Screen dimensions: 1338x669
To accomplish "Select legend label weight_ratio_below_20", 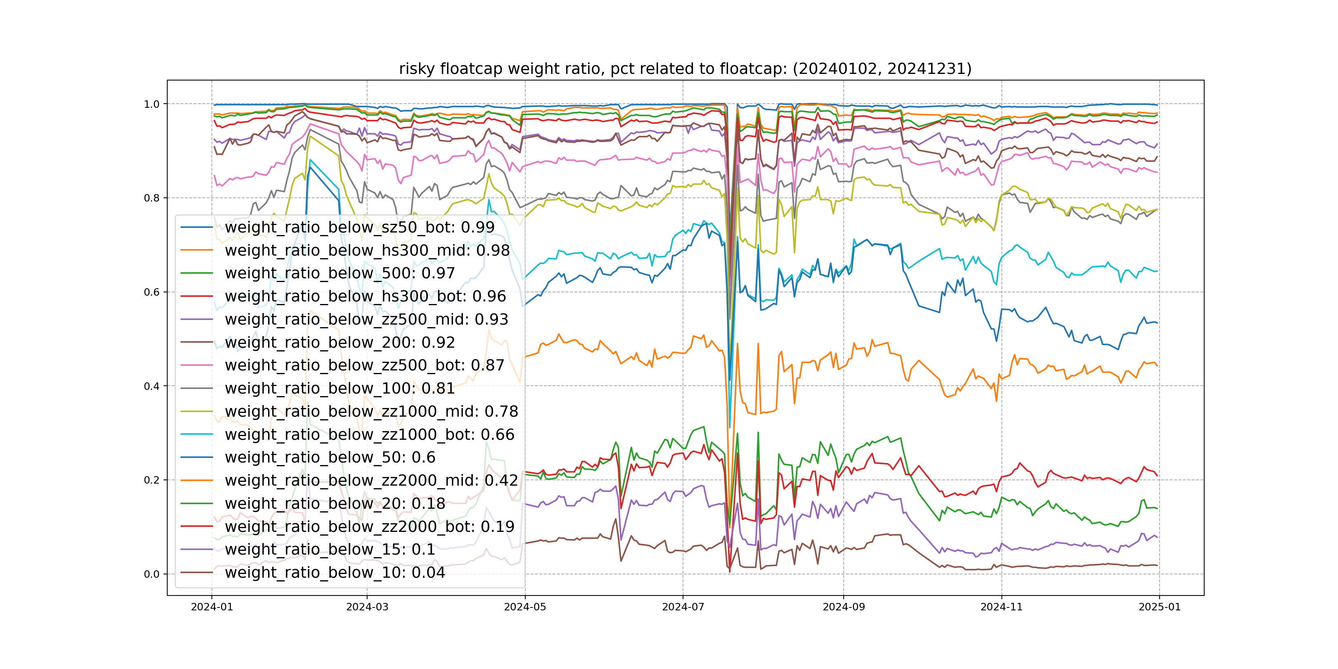I will coord(334,503).
